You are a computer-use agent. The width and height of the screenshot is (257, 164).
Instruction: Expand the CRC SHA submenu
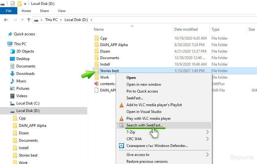point(207,139)
